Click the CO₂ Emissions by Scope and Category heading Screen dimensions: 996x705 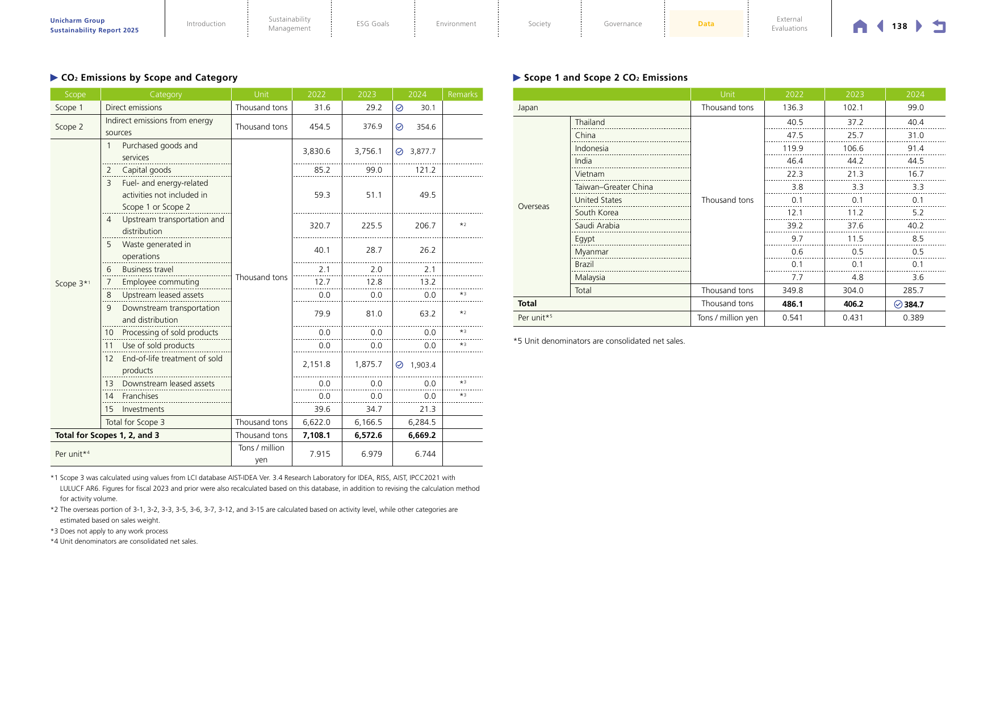pyautogui.click(x=149, y=78)
